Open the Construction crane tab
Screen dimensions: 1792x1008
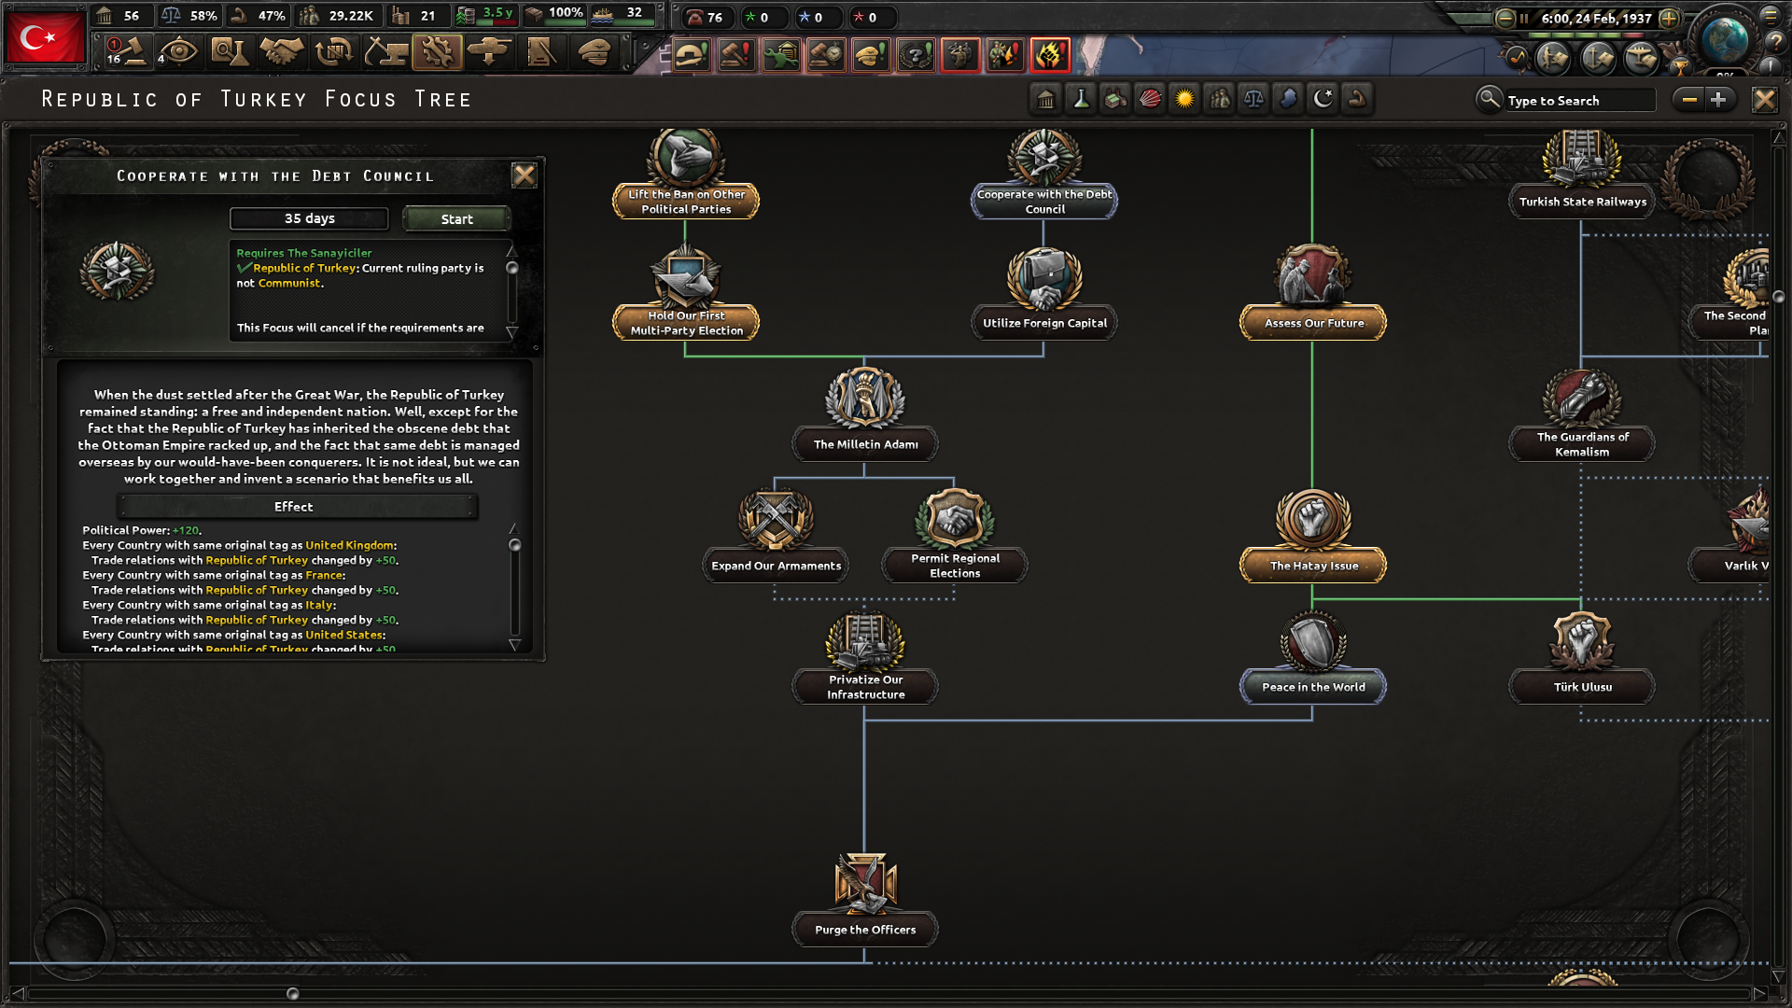(x=385, y=52)
